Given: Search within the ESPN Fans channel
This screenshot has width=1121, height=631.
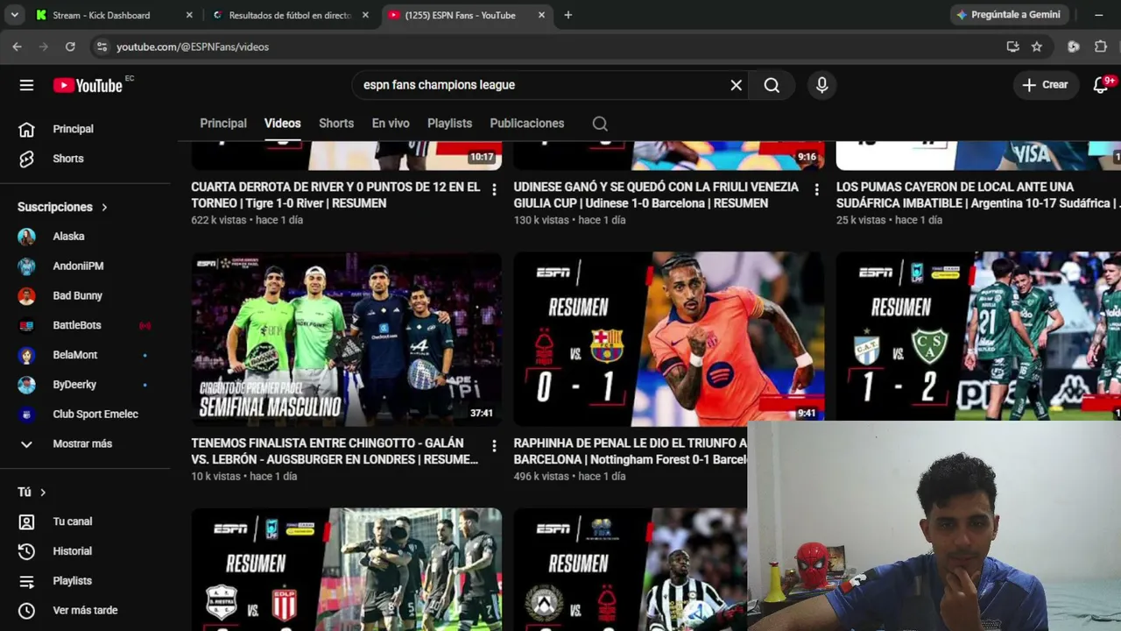Looking at the screenshot, I should [600, 124].
